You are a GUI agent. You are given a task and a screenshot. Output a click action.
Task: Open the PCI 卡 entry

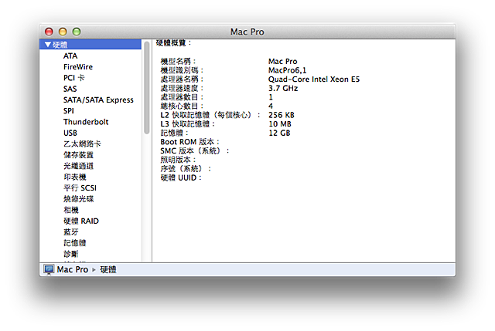(x=74, y=78)
